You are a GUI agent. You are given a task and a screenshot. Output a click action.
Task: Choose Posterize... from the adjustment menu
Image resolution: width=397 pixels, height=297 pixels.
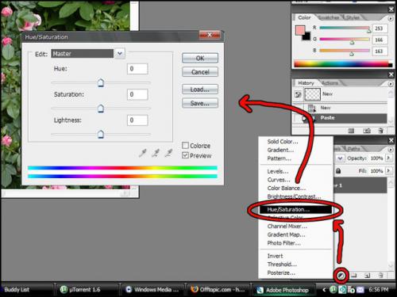[x=281, y=273]
